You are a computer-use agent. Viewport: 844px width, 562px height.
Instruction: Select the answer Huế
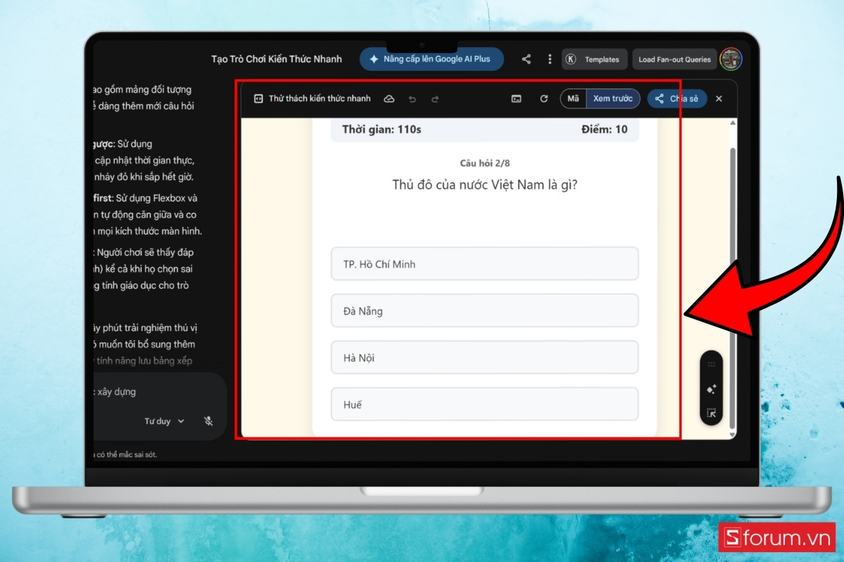click(485, 404)
